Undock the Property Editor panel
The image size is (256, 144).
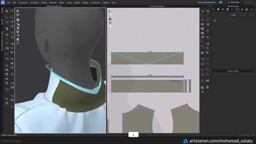point(254,71)
